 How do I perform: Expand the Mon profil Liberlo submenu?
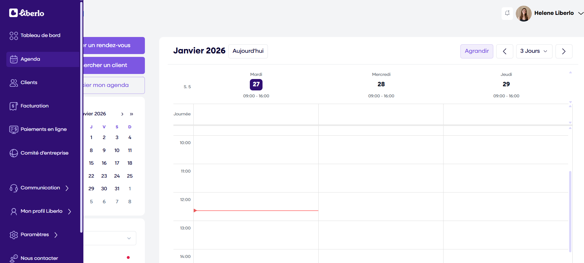[69, 211]
